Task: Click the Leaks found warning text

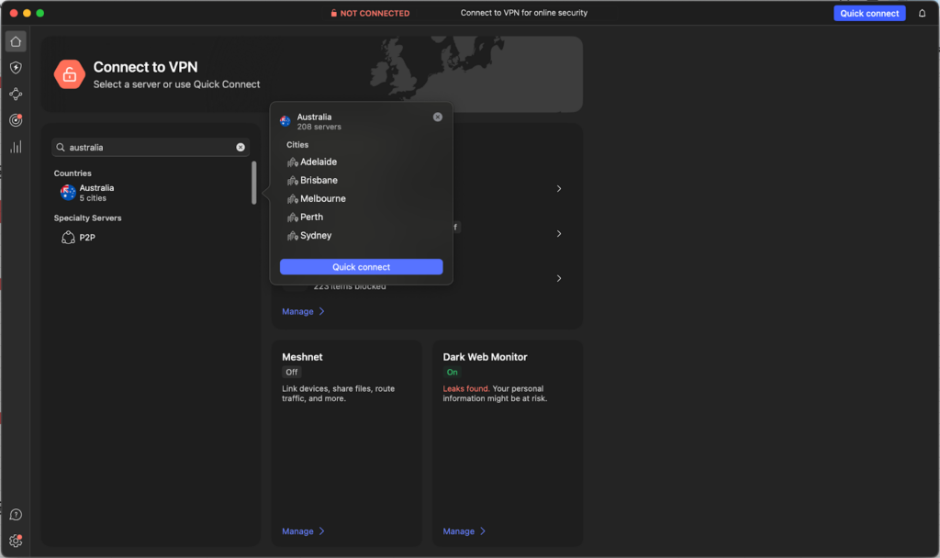Action: tap(465, 389)
